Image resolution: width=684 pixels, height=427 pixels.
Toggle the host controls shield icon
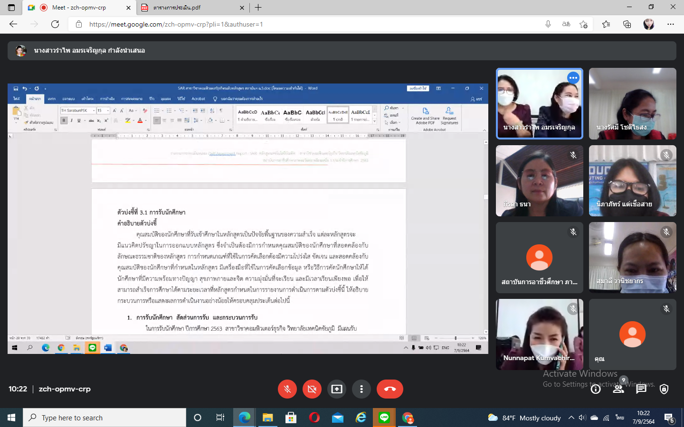pyautogui.click(x=664, y=389)
